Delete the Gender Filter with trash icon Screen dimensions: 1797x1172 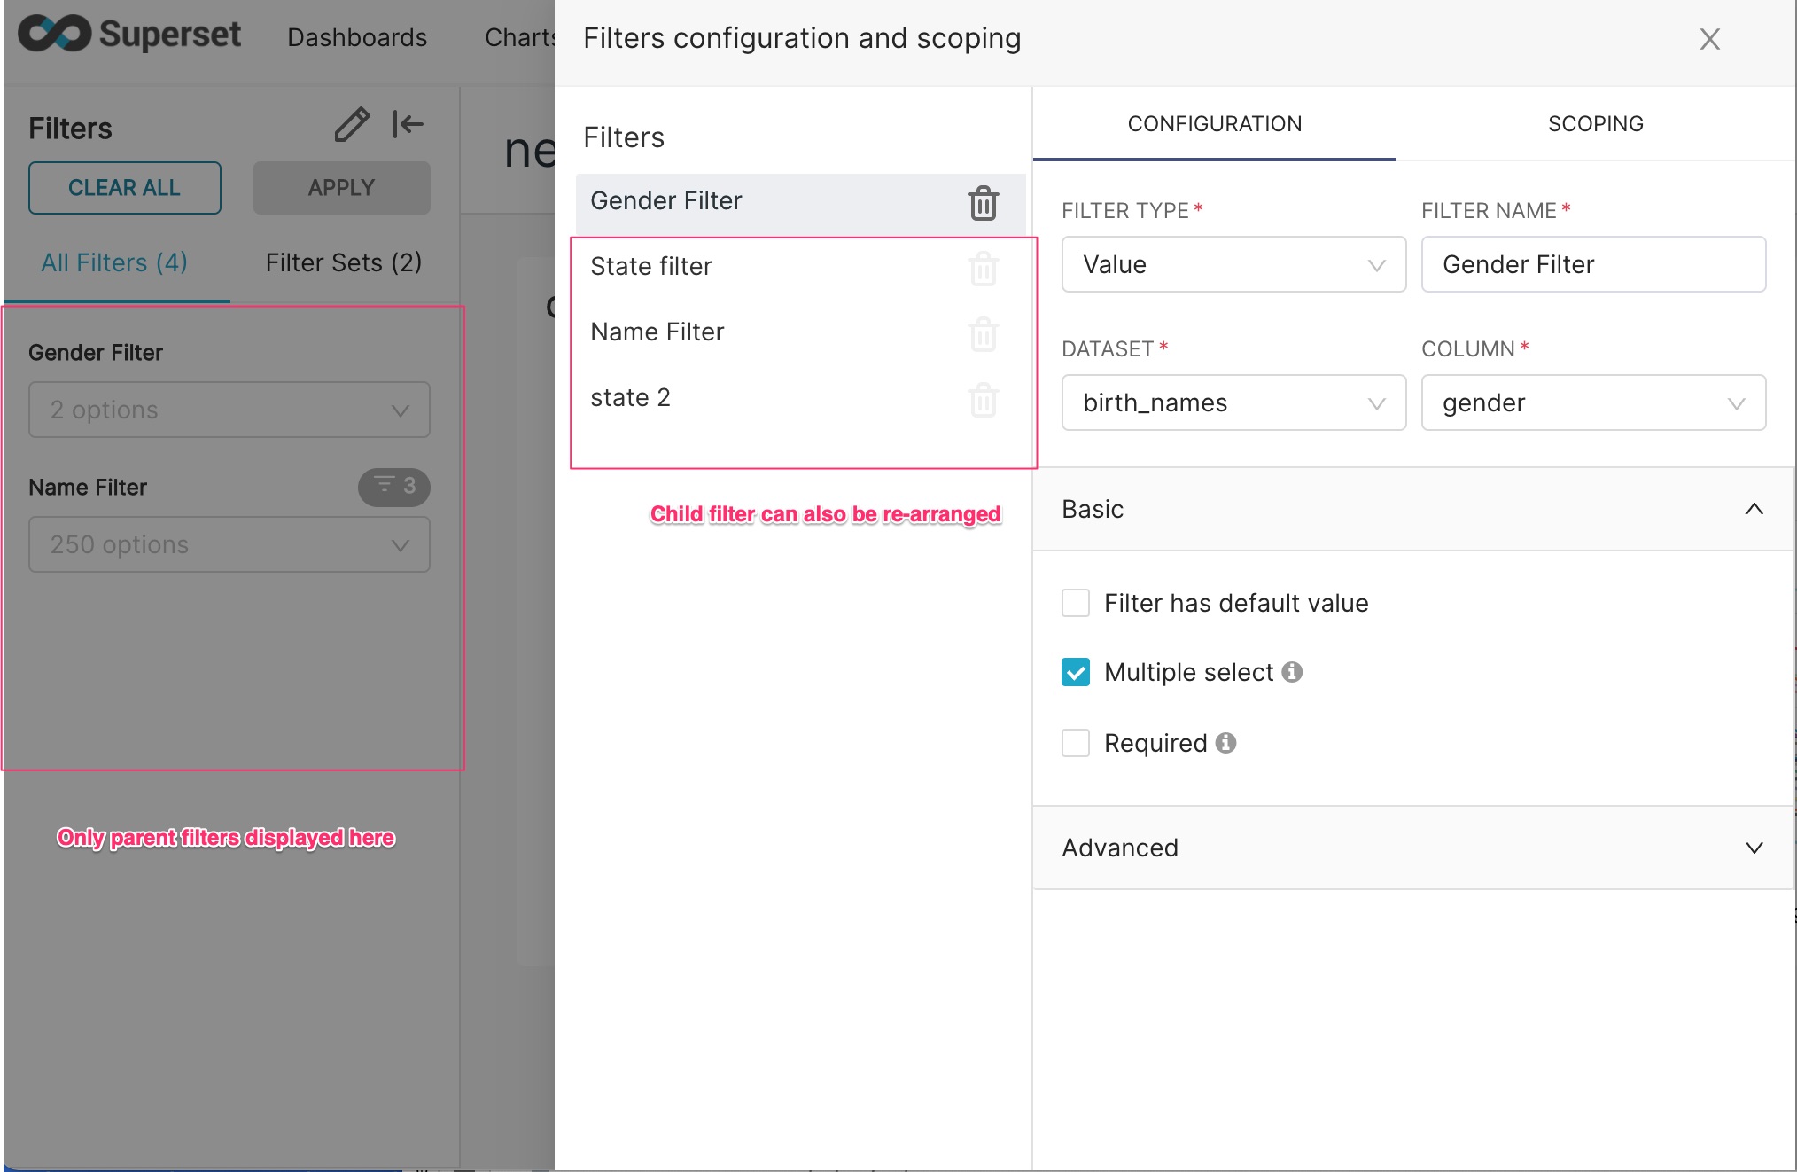983,203
